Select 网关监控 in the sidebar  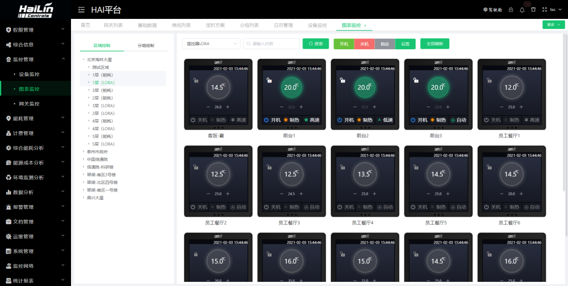coord(29,104)
